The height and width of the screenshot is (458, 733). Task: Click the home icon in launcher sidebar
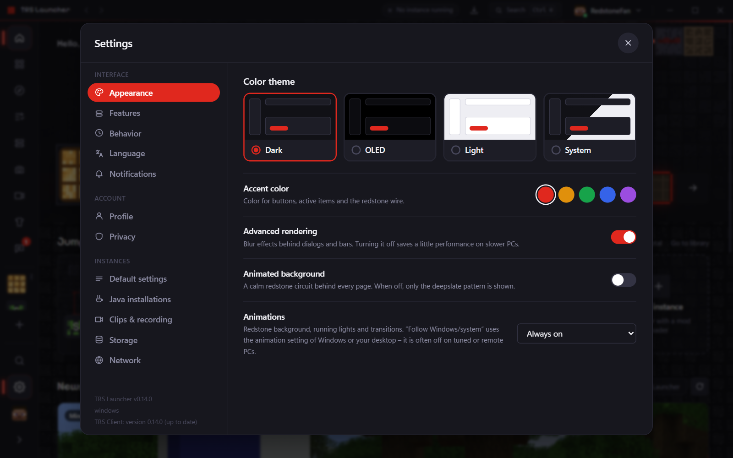coord(19,38)
